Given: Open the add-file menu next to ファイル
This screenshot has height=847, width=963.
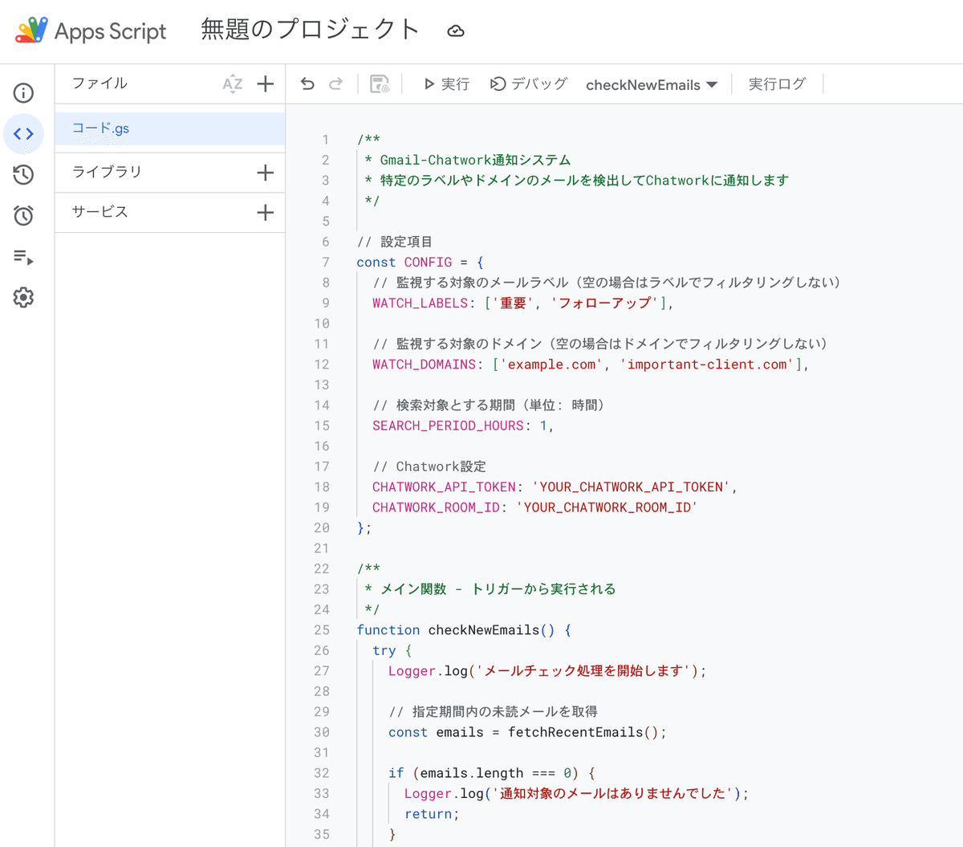Looking at the screenshot, I should [x=267, y=83].
